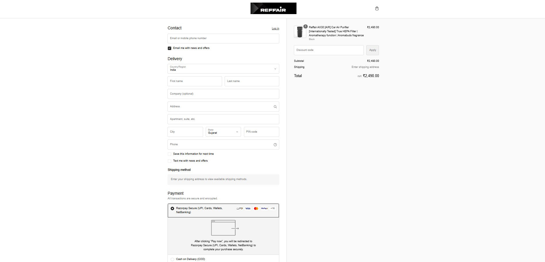Click the address search magnifier icon
The image size is (545, 262).
(275, 107)
